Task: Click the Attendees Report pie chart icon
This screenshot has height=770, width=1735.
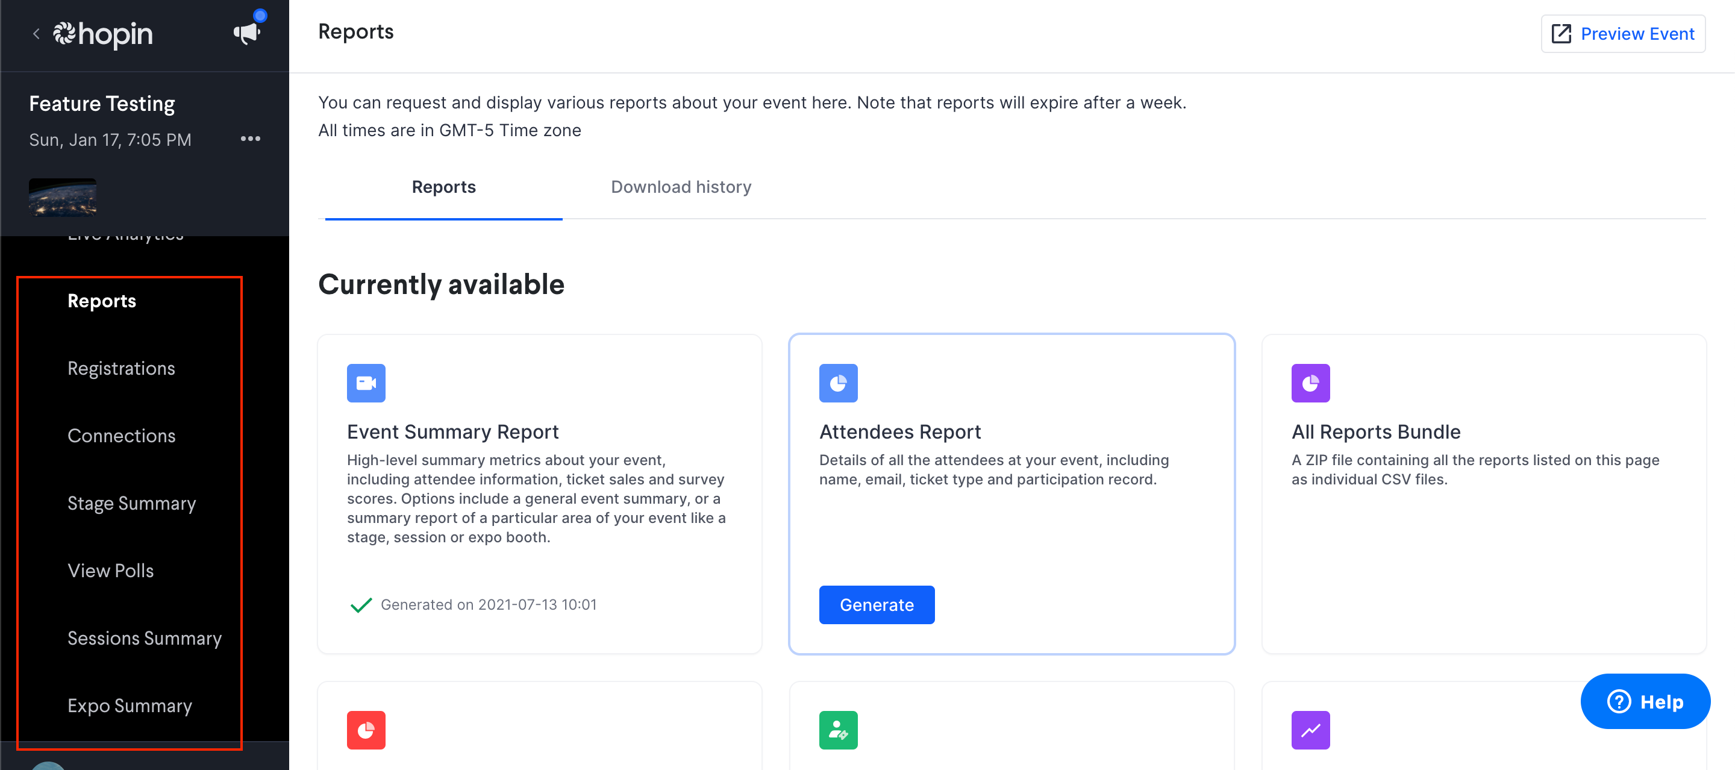Action: click(x=838, y=383)
